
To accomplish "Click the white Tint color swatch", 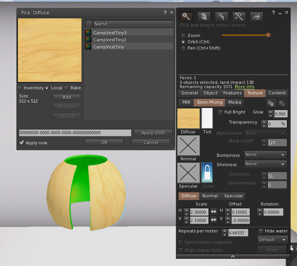I will point(207,118).
